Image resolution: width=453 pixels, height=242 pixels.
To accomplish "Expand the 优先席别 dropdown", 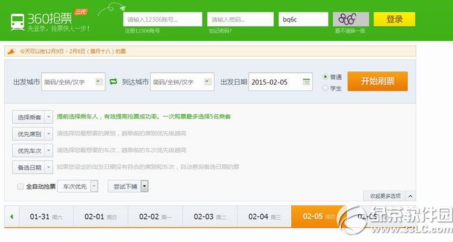I will click(32, 134).
